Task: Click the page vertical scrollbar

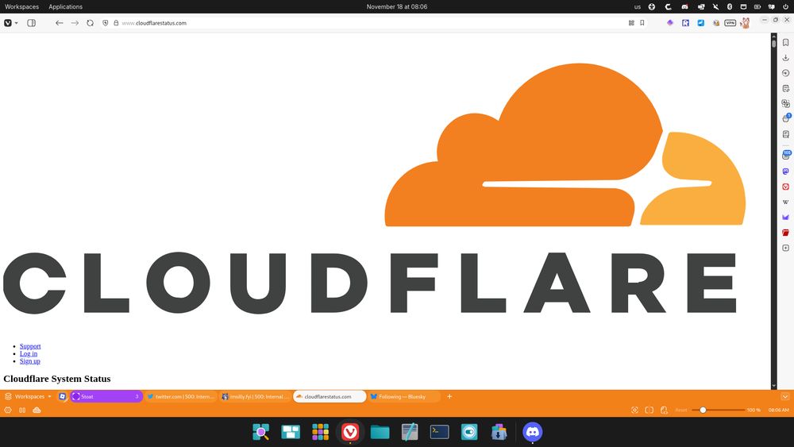Action: tap(773, 211)
